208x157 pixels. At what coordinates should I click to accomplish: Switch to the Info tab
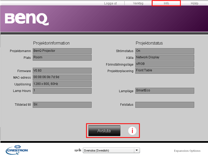click(x=166, y=3)
